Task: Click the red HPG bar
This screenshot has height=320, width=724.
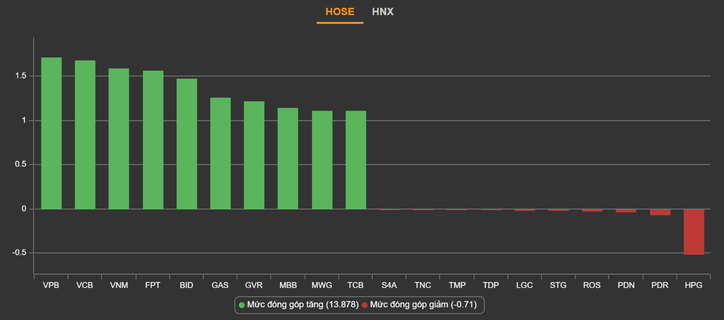Action: [693, 232]
